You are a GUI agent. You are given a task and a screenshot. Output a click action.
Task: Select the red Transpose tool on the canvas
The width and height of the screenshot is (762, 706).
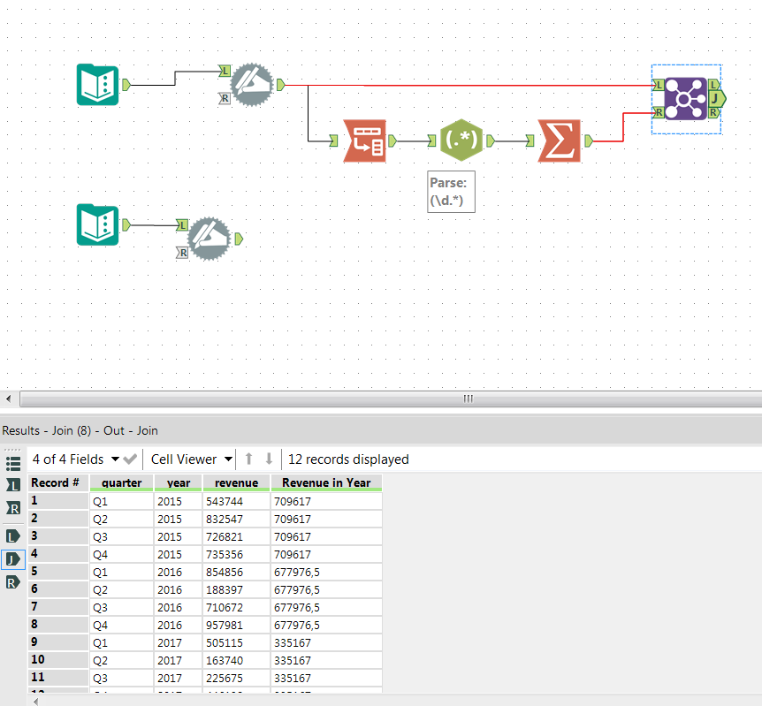365,140
